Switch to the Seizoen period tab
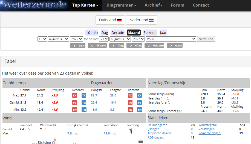Viewport: 251px width, 144px height. (150, 33)
